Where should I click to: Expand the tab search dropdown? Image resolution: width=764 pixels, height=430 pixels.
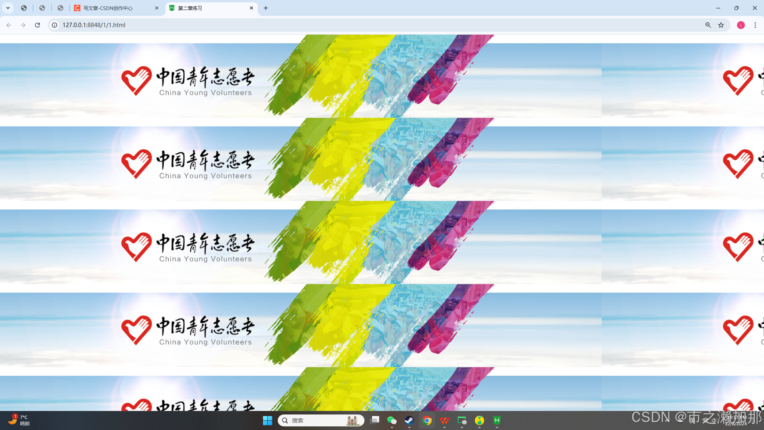point(8,8)
